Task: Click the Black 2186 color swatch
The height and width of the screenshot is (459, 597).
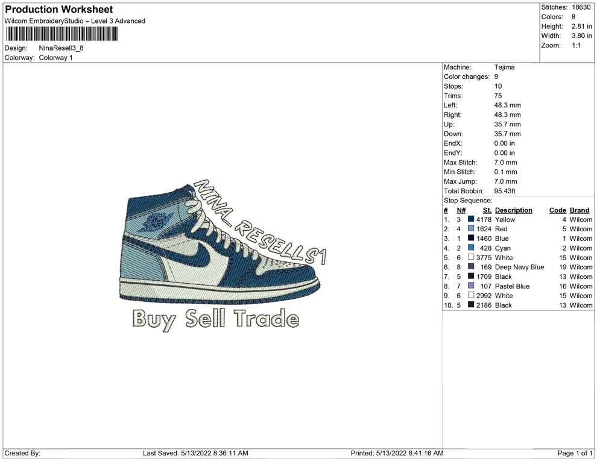Action: pyautogui.click(x=471, y=305)
